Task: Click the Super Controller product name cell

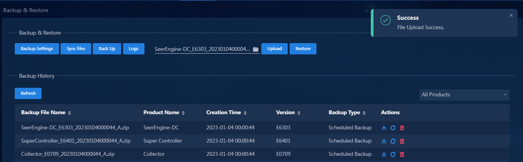Action: coord(163,141)
